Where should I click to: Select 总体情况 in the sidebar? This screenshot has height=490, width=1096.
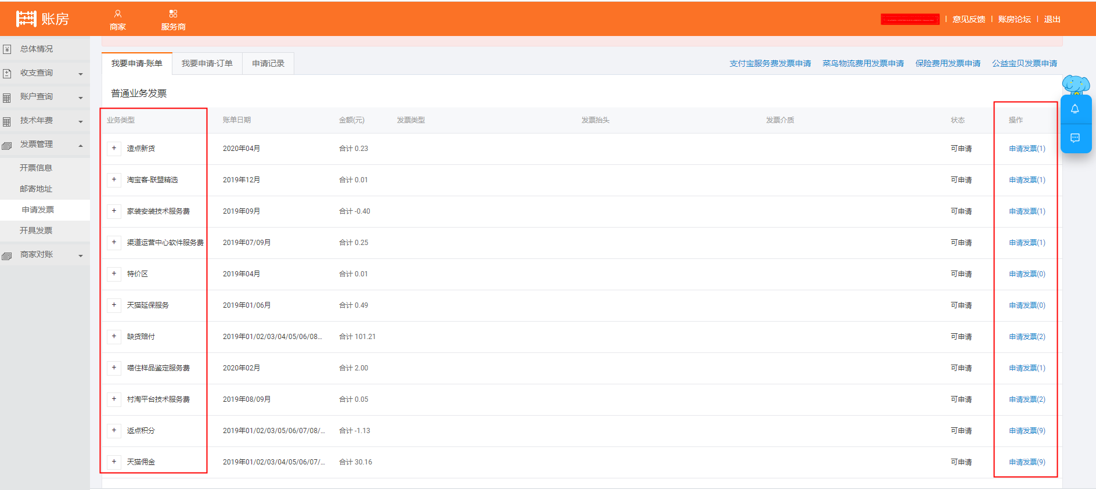click(37, 49)
